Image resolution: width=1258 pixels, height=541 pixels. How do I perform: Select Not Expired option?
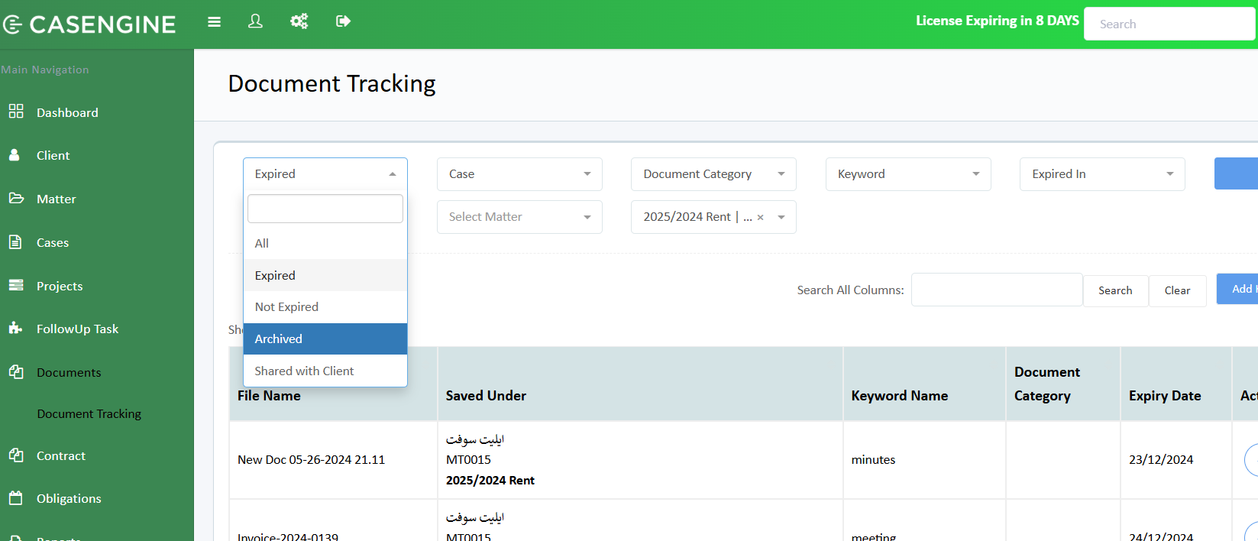click(325, 307)
